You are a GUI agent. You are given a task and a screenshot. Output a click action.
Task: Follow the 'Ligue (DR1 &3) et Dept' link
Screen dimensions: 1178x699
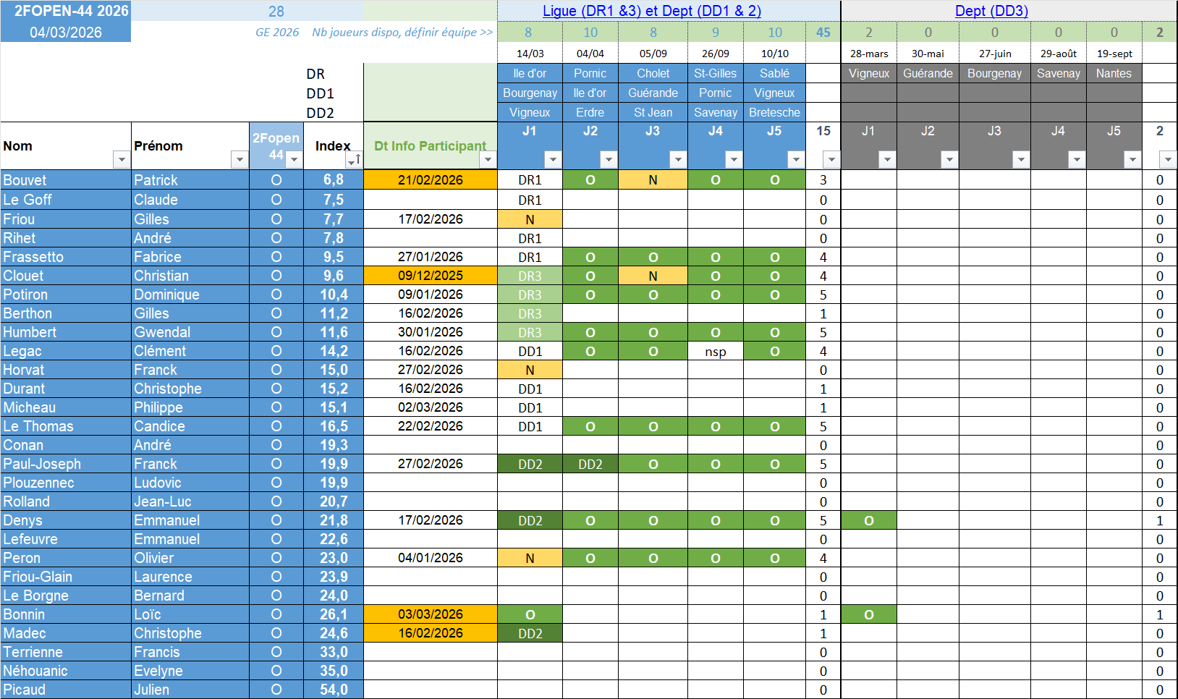point(651,11)
